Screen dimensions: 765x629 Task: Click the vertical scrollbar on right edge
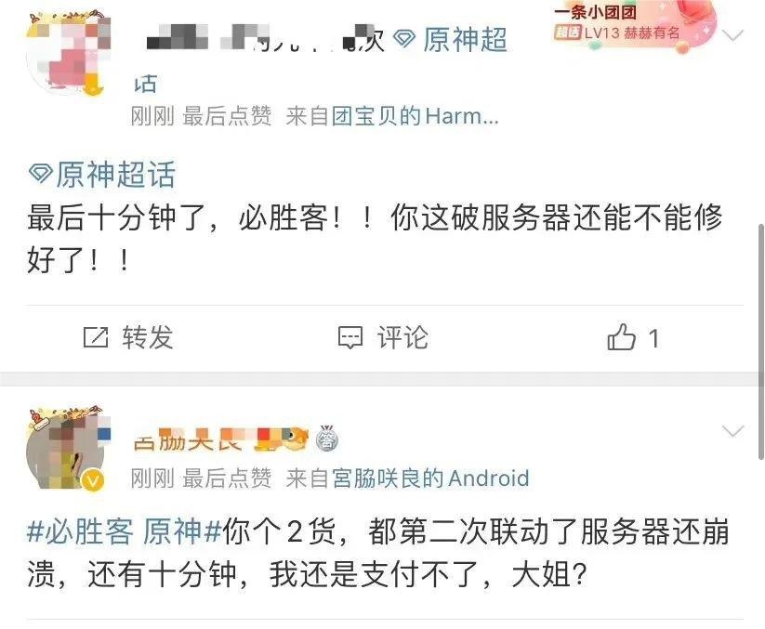point(760,341)
